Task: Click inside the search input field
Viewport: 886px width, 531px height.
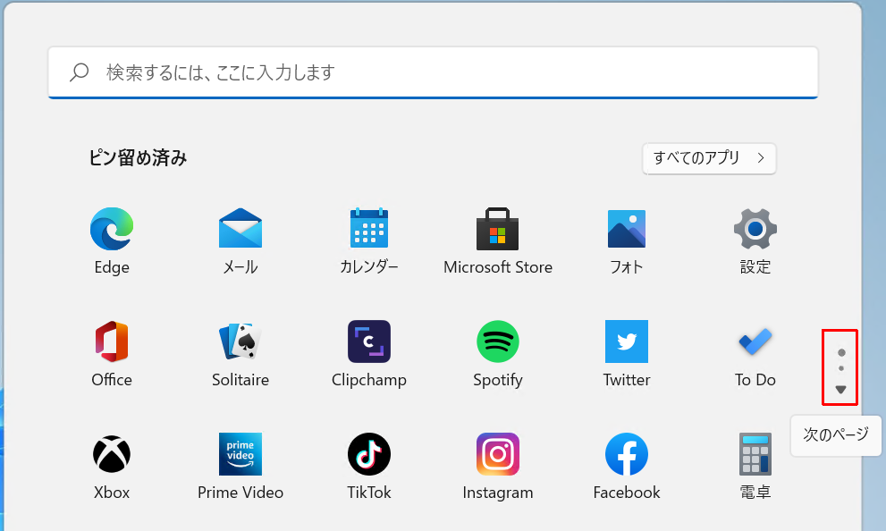Action: coord(433,72)
